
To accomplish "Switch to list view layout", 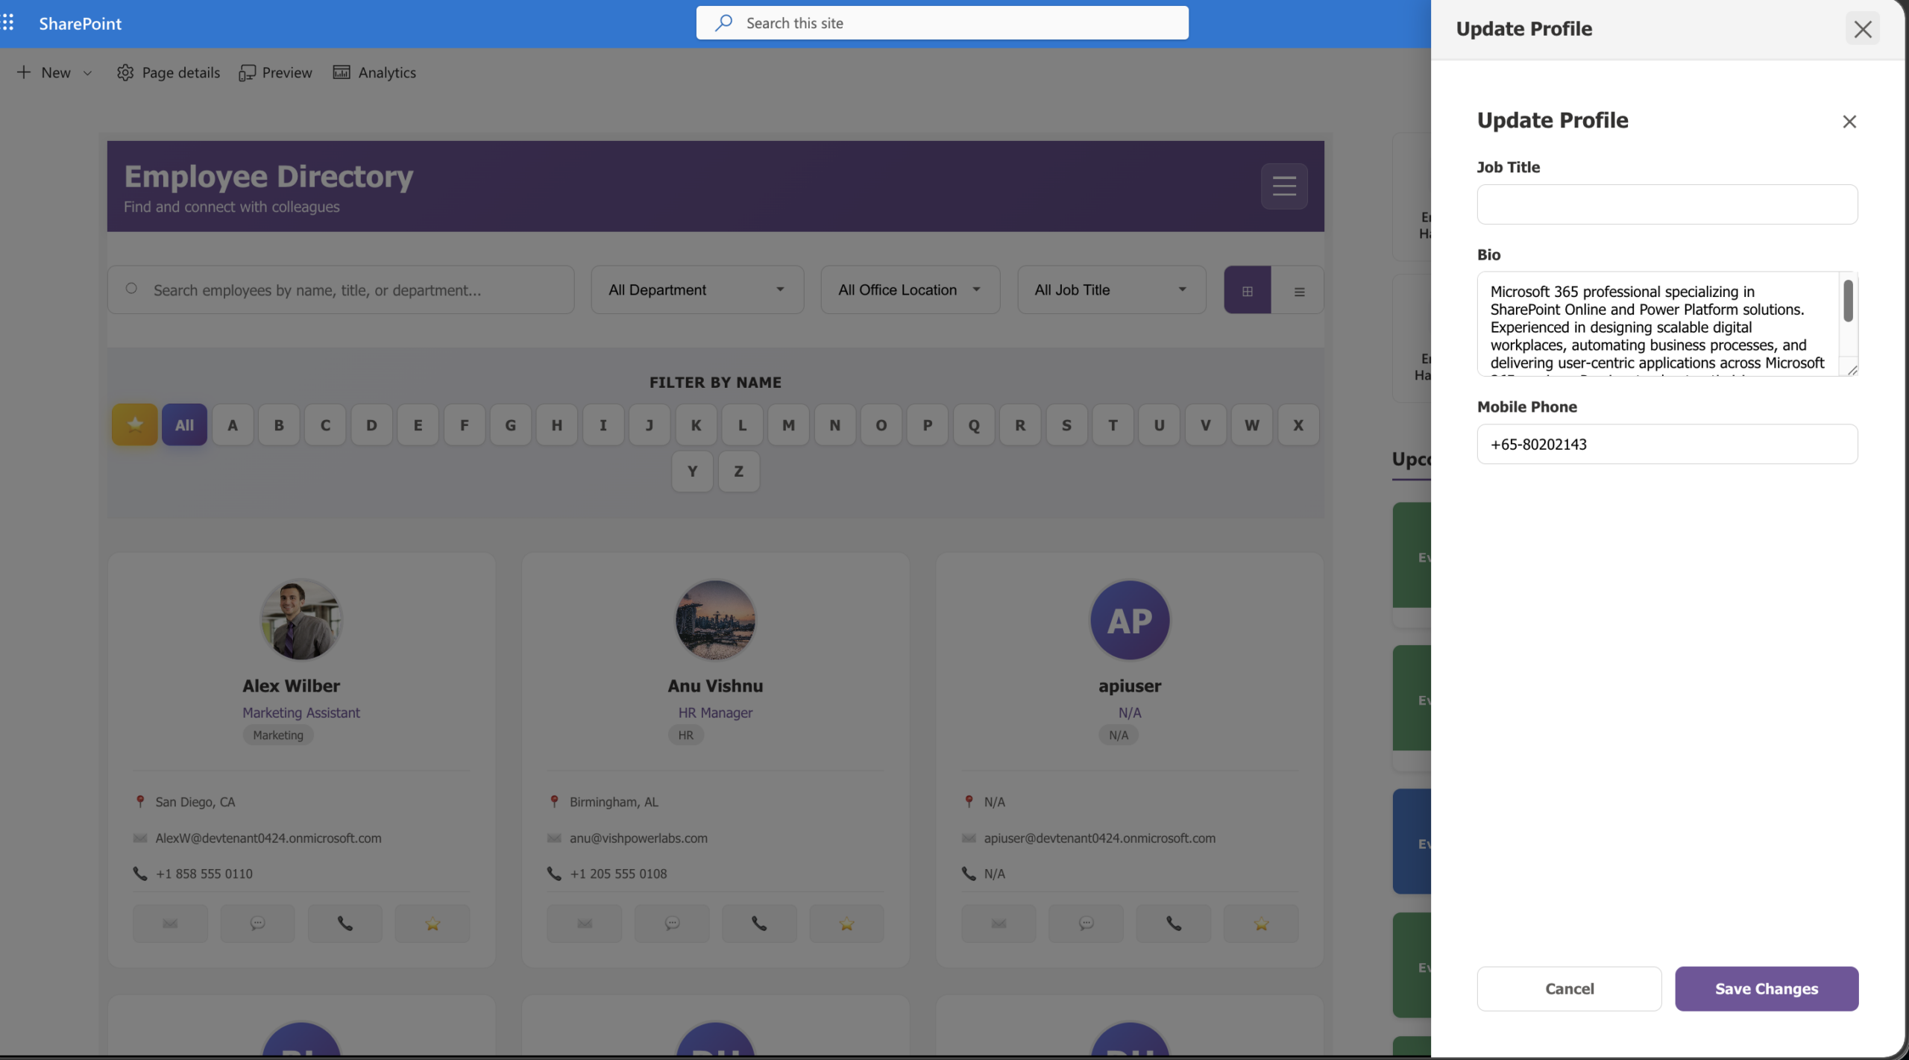I will [1298, 290].
